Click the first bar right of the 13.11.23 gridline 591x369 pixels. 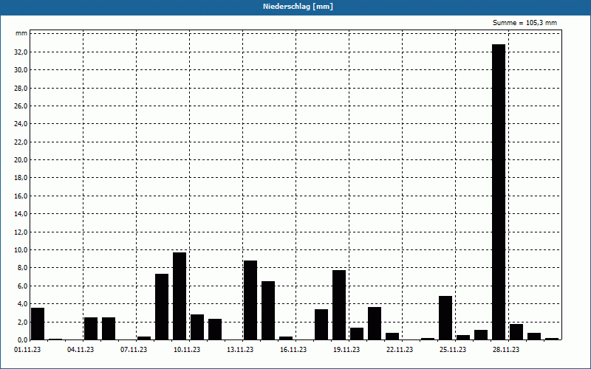[x=250, y=300]
